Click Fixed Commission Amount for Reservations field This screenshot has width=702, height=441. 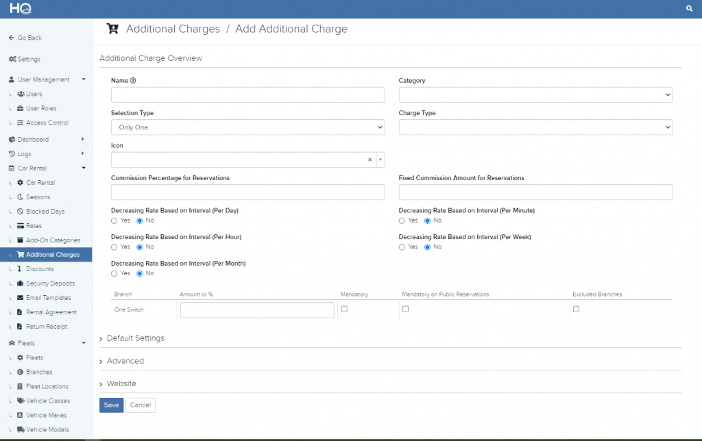tap(535, 192)
